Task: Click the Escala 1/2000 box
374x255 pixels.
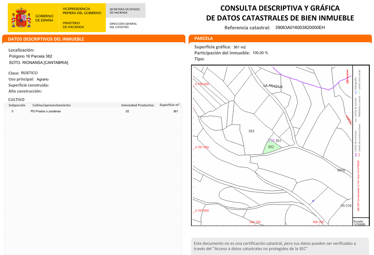Action: pos(360,223)
